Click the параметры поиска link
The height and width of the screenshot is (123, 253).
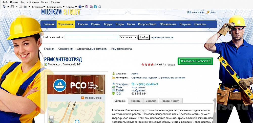pos(162,37)
